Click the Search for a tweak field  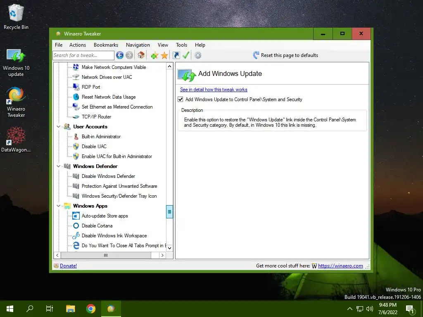(83, 56)
